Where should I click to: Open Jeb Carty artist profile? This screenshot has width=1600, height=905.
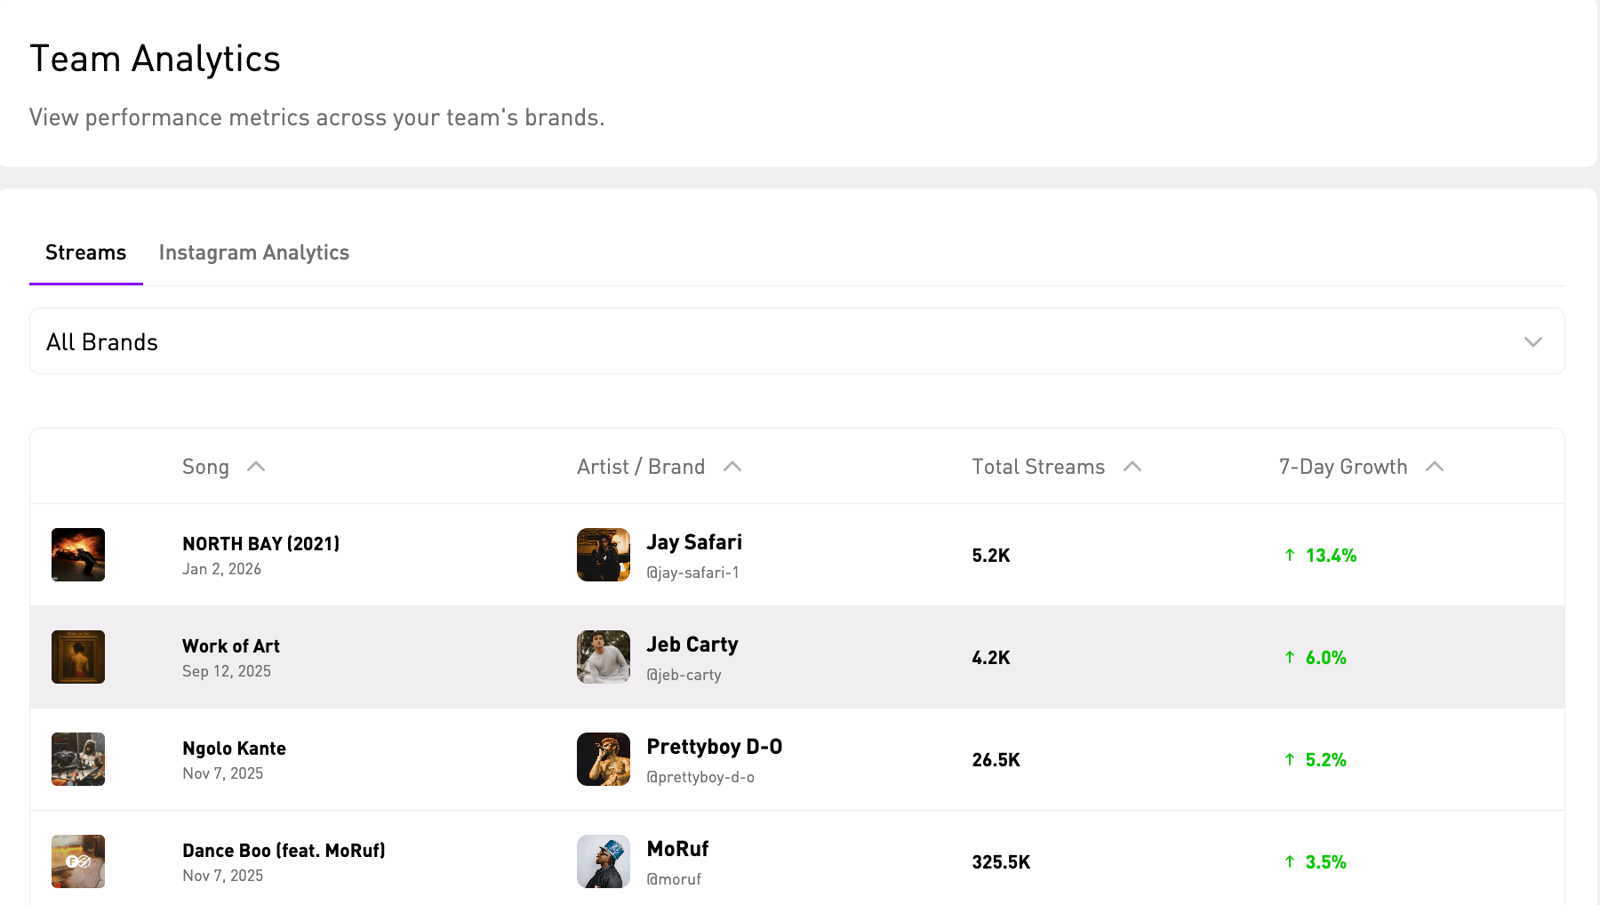692,645
